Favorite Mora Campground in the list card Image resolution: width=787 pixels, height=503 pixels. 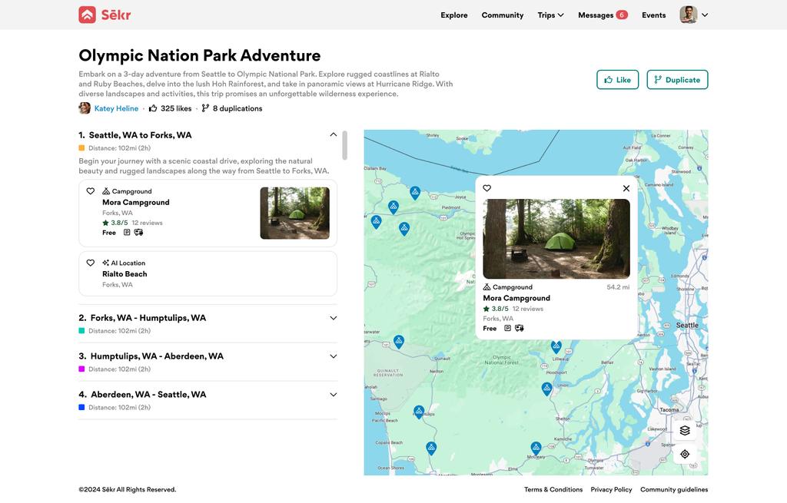91,191
